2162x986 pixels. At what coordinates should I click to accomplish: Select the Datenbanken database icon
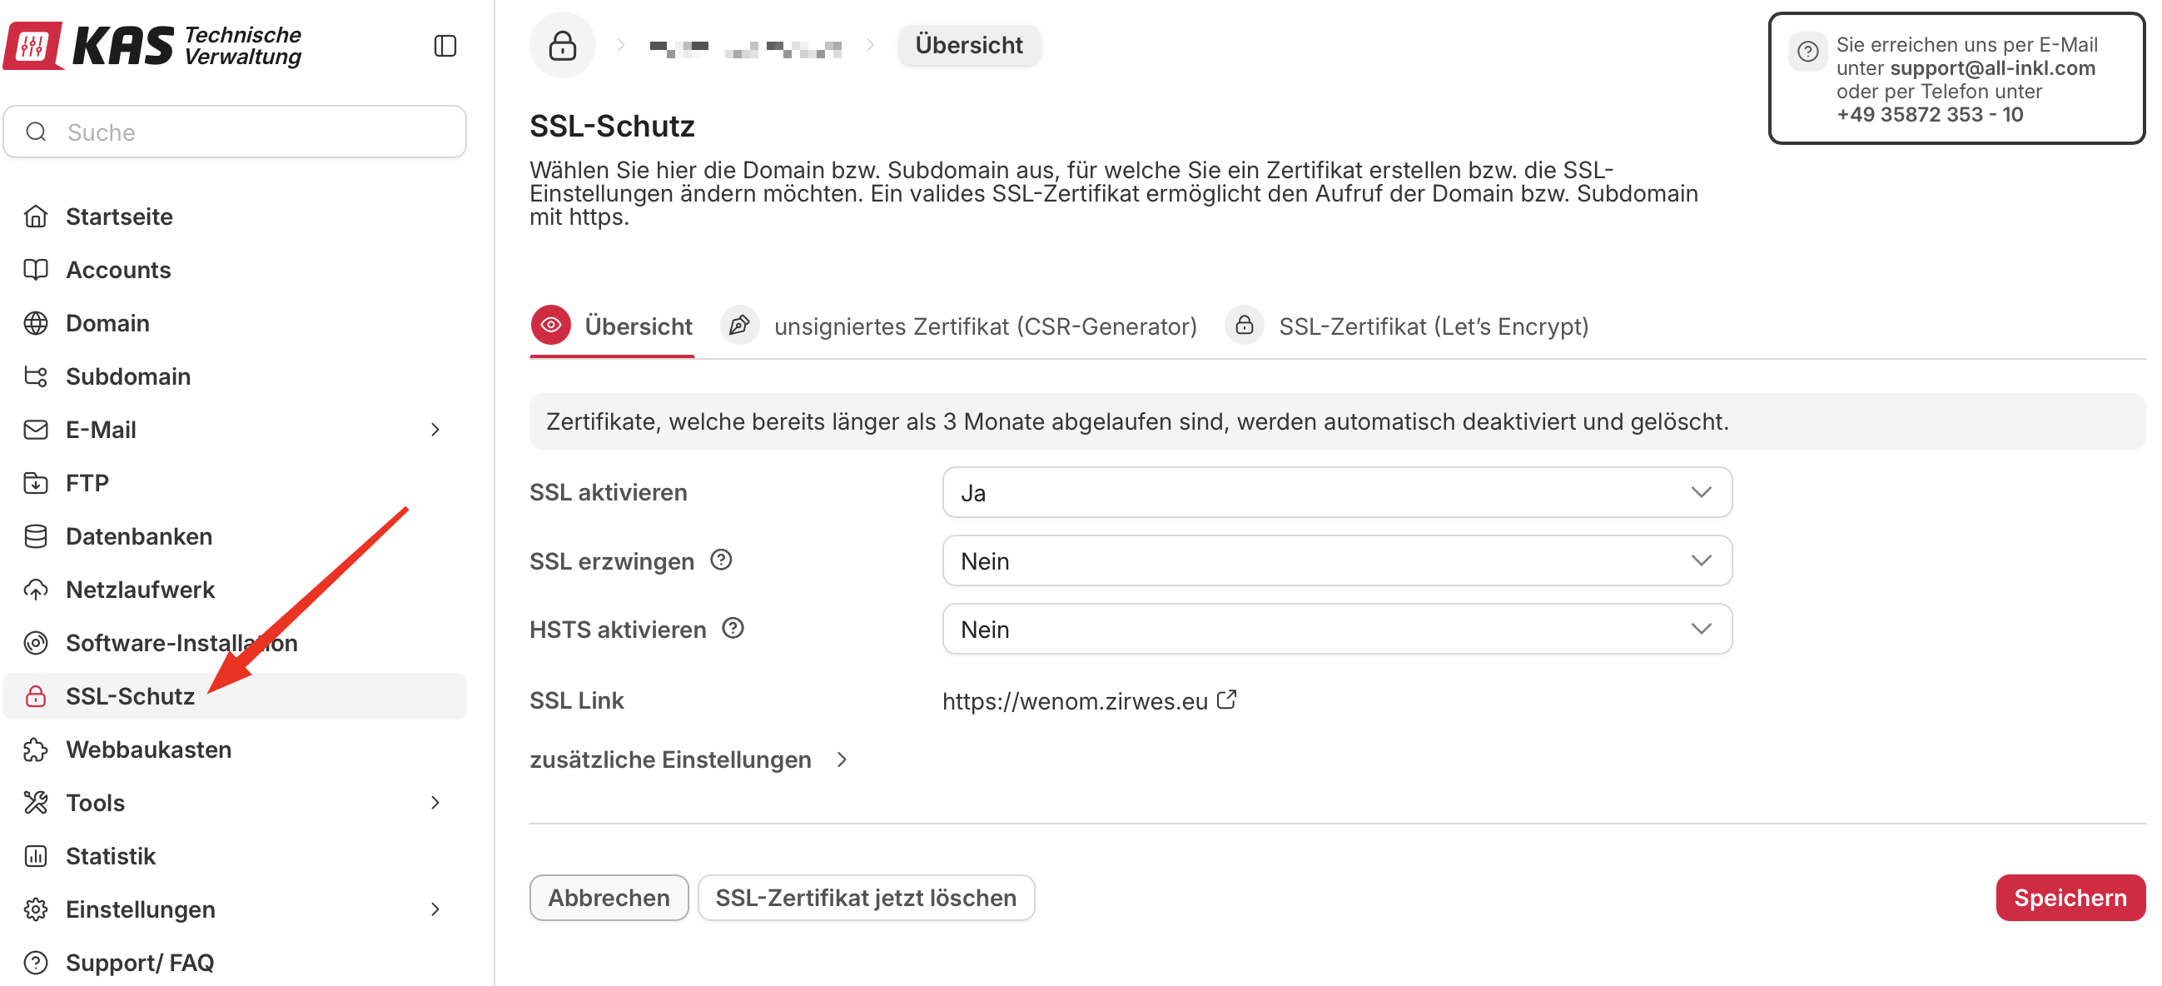click(35, 535)
